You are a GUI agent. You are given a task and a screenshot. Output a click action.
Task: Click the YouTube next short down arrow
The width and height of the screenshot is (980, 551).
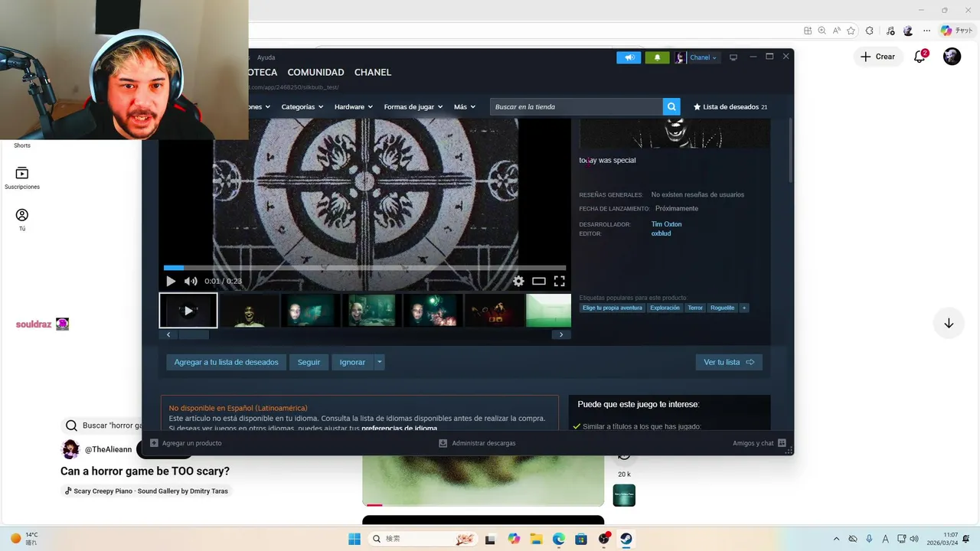(x=949, y=324)
